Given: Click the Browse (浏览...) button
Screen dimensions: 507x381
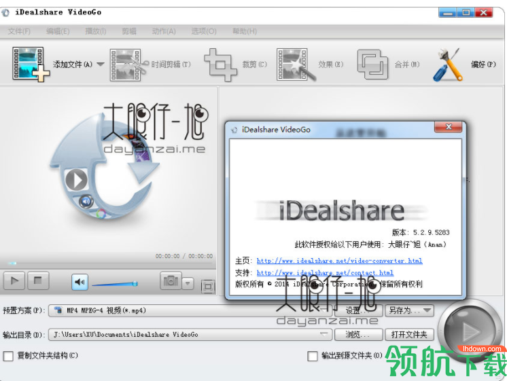Looking at the screenshot, I should [x=358, y=334].
